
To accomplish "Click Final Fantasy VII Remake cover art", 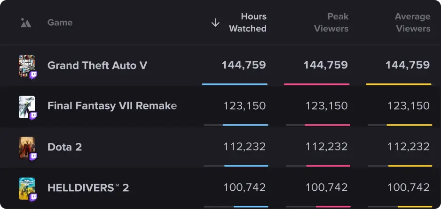I will (26, 106).
